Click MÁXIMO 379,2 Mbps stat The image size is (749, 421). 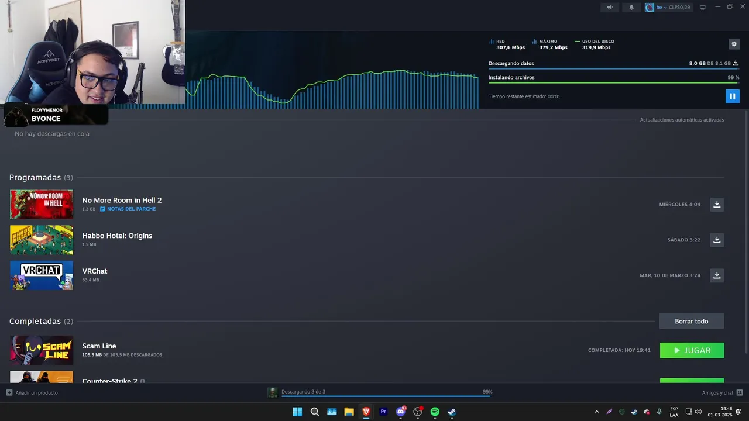point(550,44)
